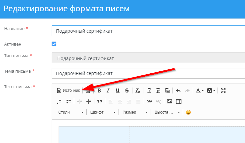Toggle bold formatting
245x143 pixels.
[99, 90]
